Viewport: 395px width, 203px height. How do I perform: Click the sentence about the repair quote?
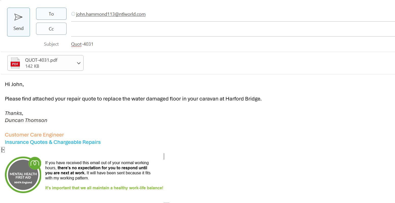click(133, 99)
